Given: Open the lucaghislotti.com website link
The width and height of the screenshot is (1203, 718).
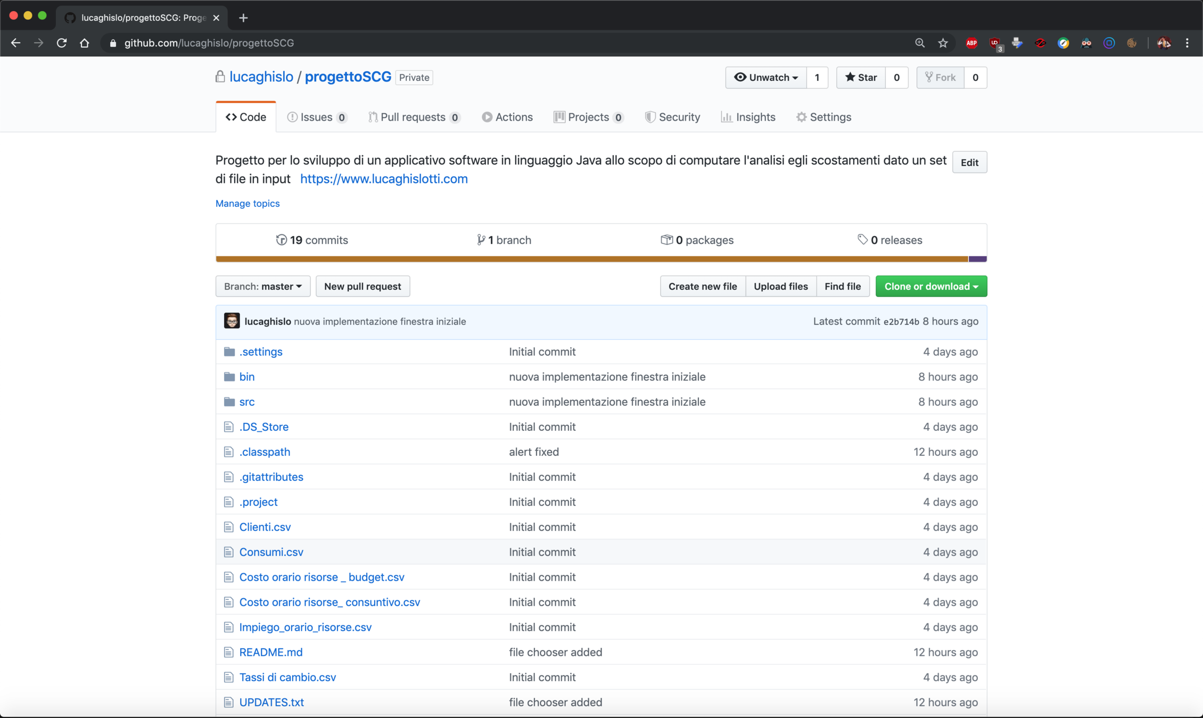Looking at the screenshot, I should [x=384, y=179].
